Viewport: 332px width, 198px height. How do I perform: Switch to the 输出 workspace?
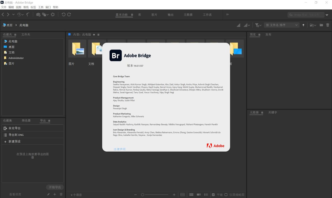(x=171, y=15)
